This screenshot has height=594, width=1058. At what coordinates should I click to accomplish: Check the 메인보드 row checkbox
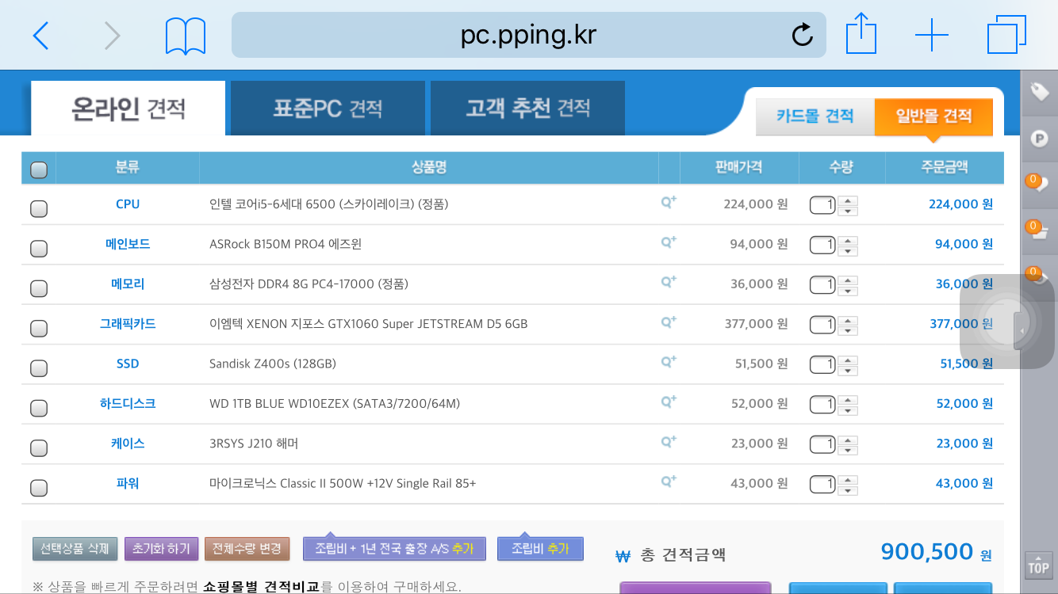coord(38,249)
